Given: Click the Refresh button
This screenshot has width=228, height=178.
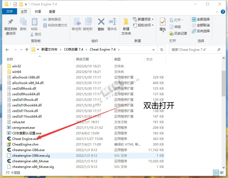Looking at the screenshot, I should tap(162, 50).
